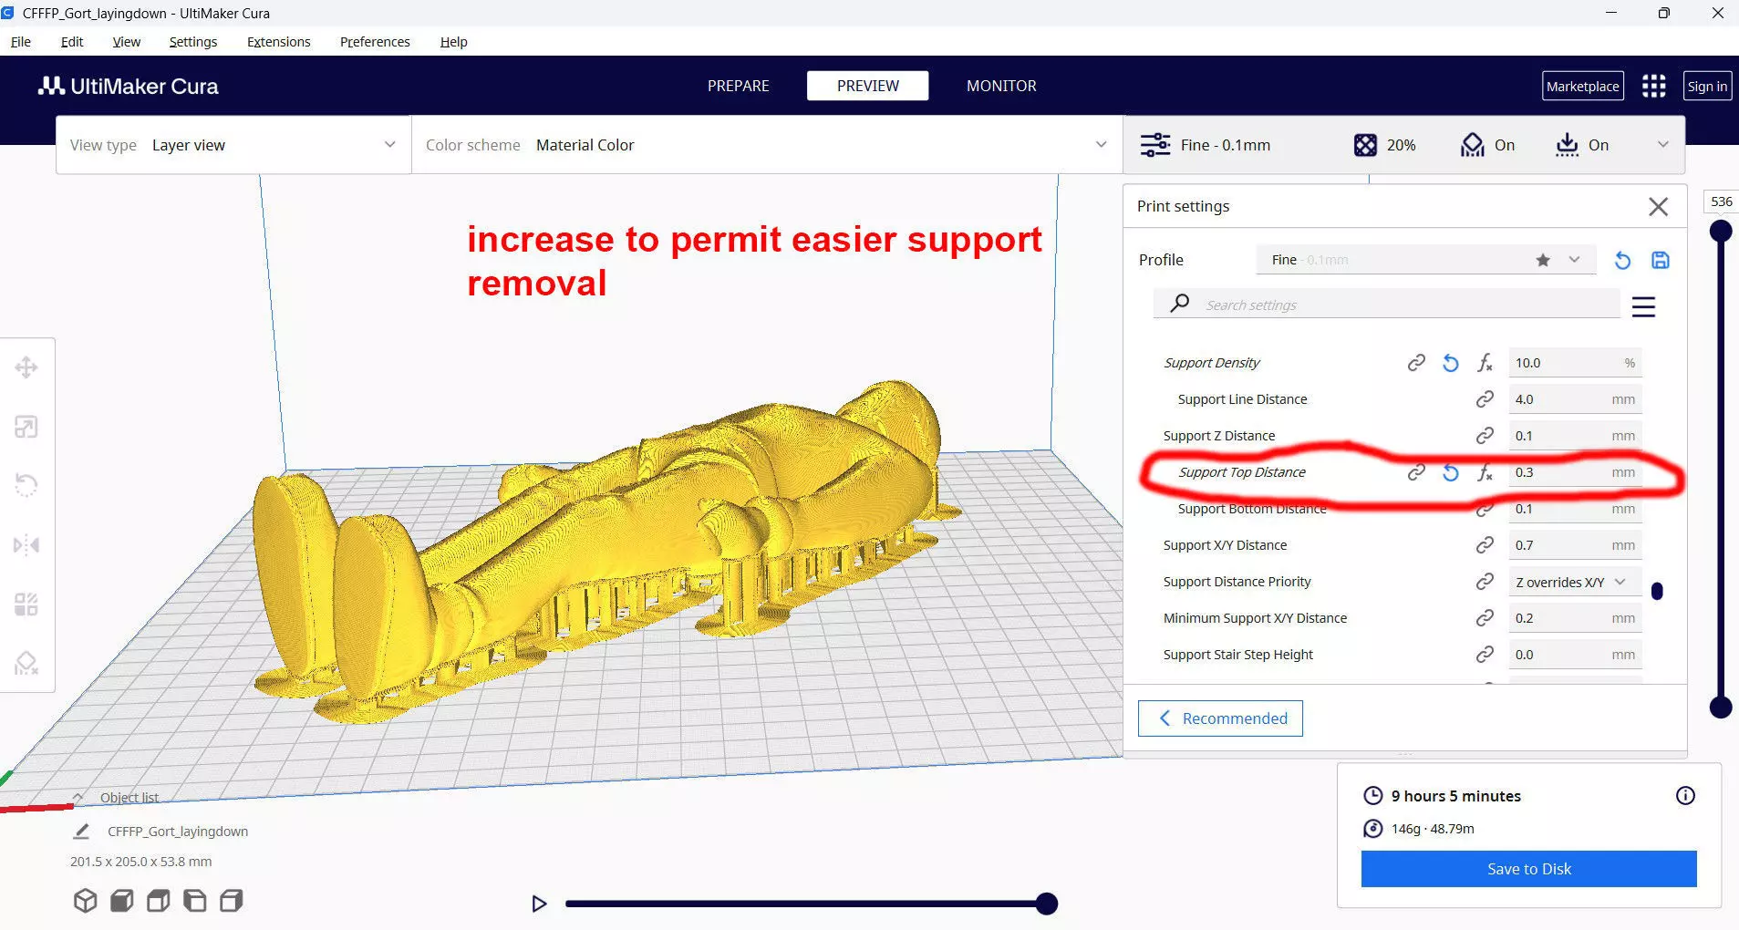Select the Rotate tool in left toolbar

[26, 485]
